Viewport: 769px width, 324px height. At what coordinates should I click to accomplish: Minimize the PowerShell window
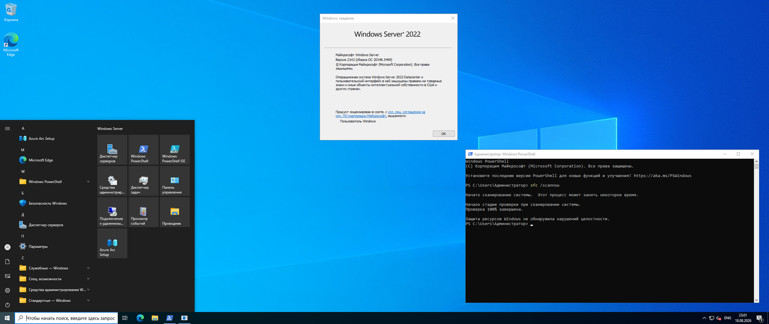point(725,154)
